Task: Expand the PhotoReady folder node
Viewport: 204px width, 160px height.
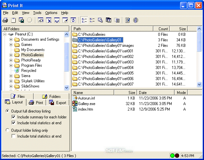Action: 11,60
